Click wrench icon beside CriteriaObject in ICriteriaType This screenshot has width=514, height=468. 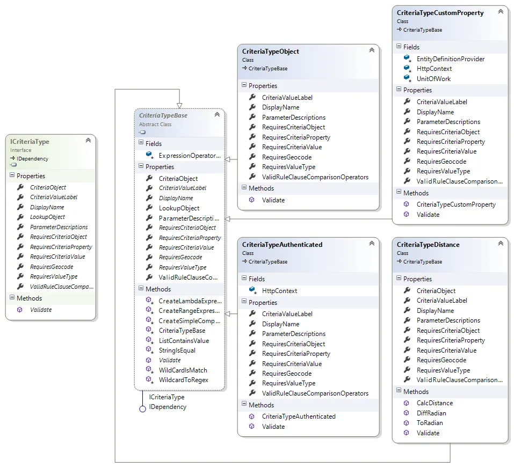[x=20, y=187]
